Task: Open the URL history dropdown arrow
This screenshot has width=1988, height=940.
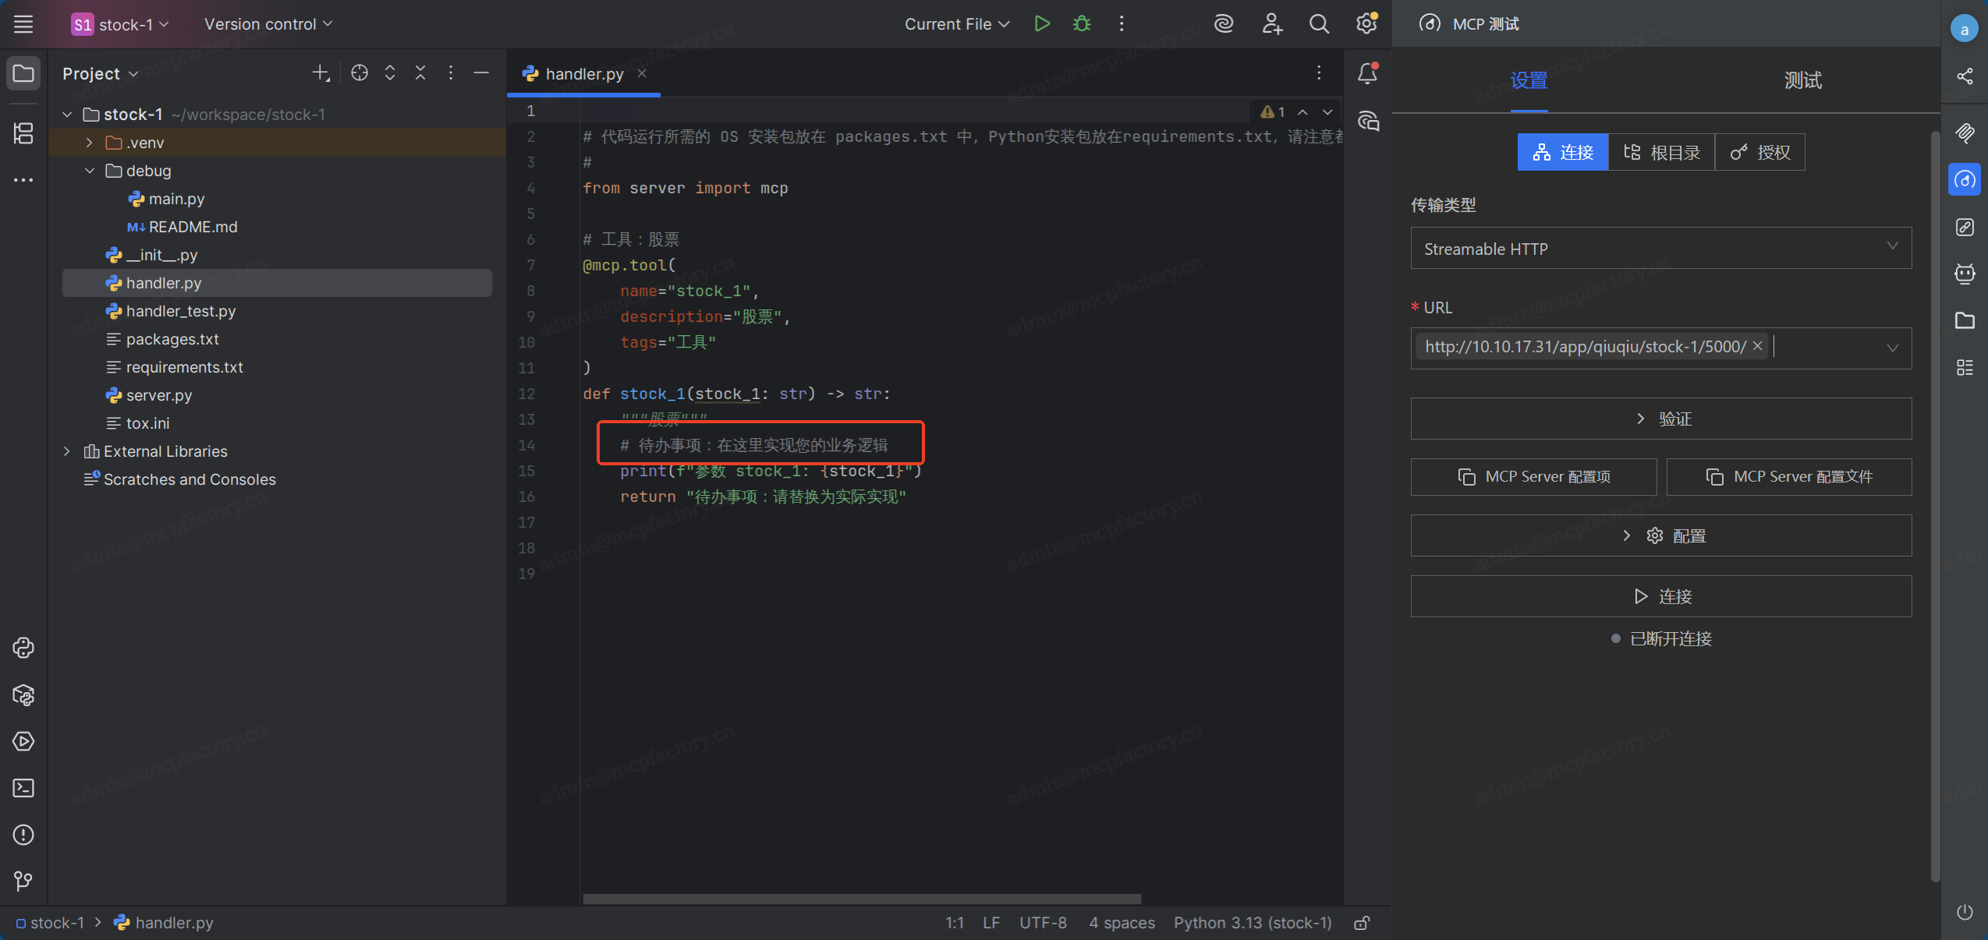Action: point(1893,348)
